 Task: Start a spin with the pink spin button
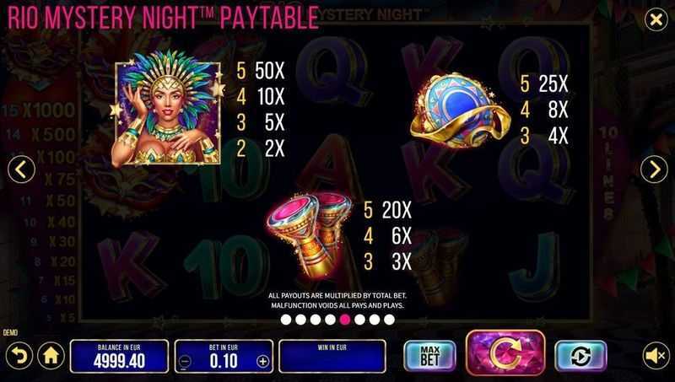(x=505, y=353)
